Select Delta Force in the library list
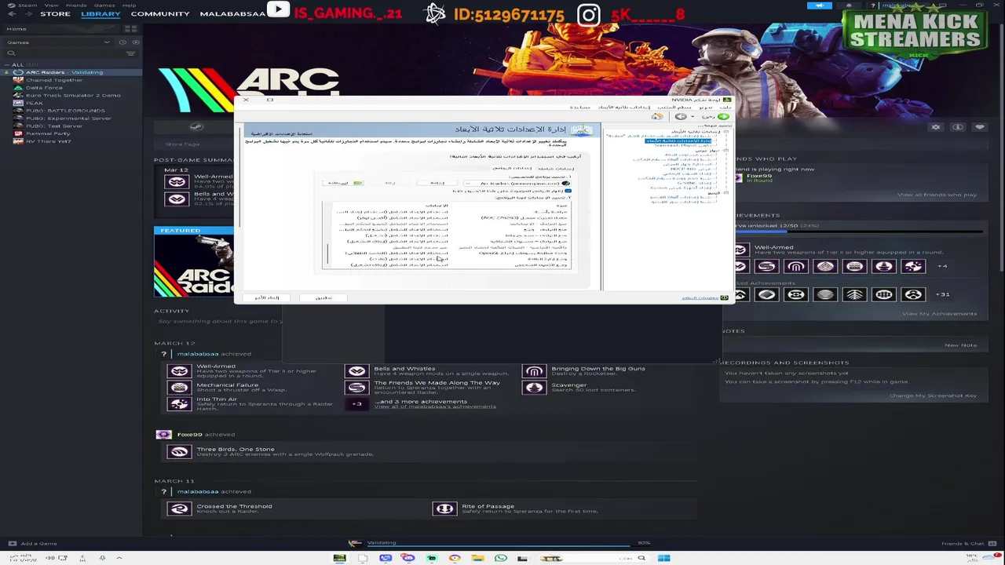The height and width of the screenshot is (565, 1005). 44,87
